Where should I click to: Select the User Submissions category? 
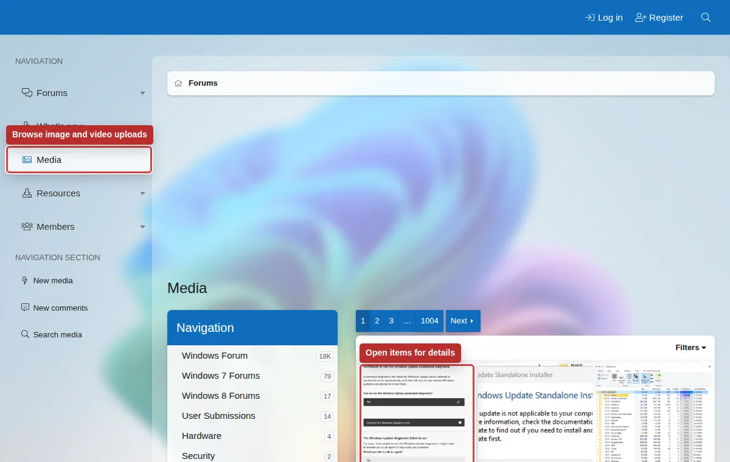(218, 416)
